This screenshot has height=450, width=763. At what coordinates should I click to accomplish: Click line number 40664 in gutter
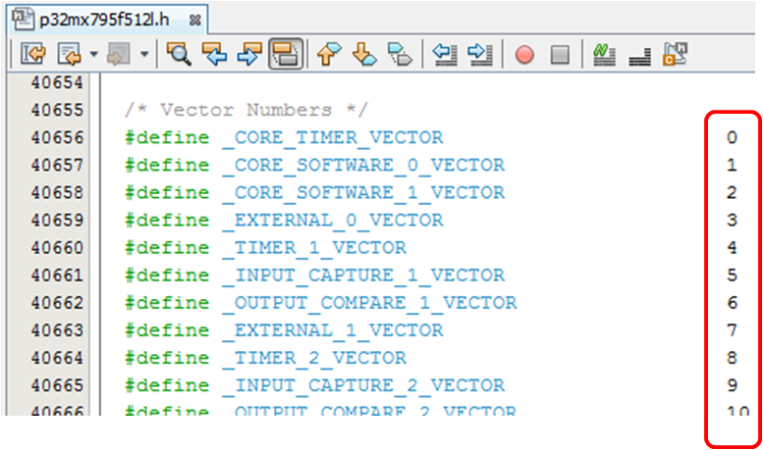(x=57, y=358)
